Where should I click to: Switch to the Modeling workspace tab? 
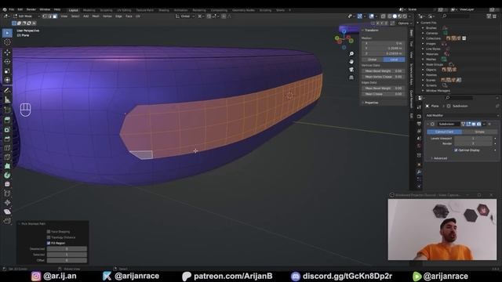coord(89,10)
